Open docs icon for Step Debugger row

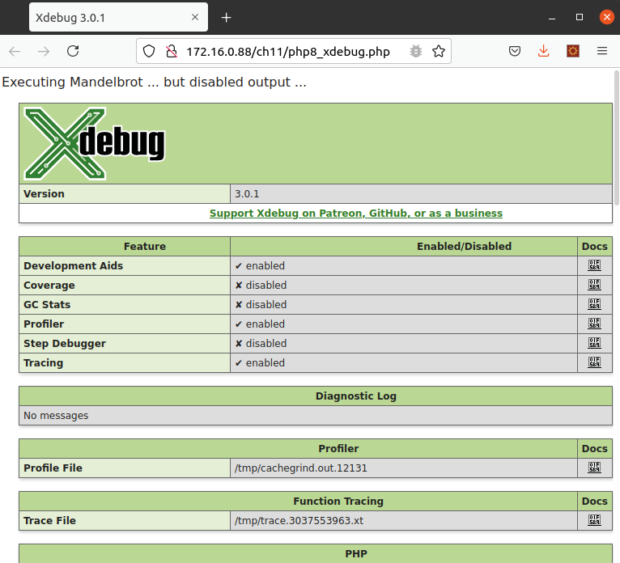(x=594, y=342)
